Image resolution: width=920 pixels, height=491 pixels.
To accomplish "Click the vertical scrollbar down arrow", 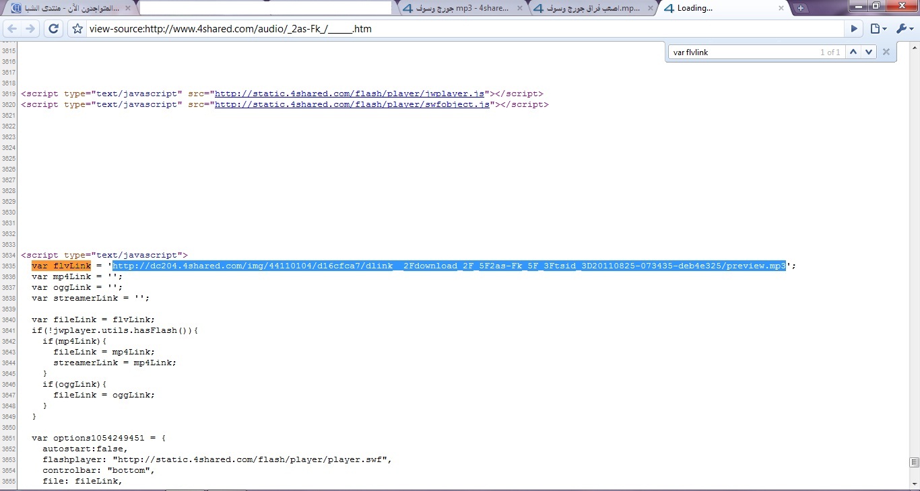I will 914,484.
